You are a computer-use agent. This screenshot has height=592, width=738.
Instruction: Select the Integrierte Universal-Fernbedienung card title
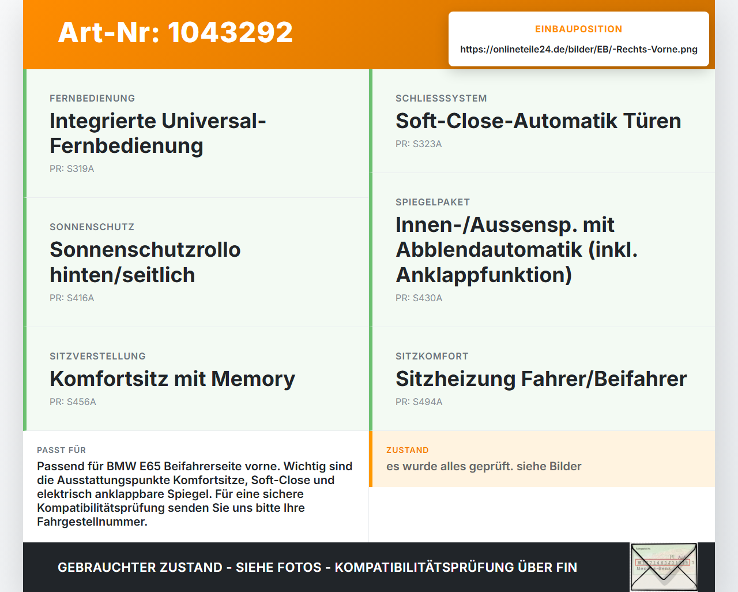(158, 133)
